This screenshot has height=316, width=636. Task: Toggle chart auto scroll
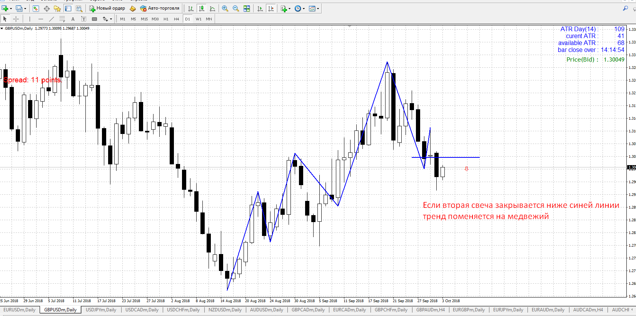point(260,8)
